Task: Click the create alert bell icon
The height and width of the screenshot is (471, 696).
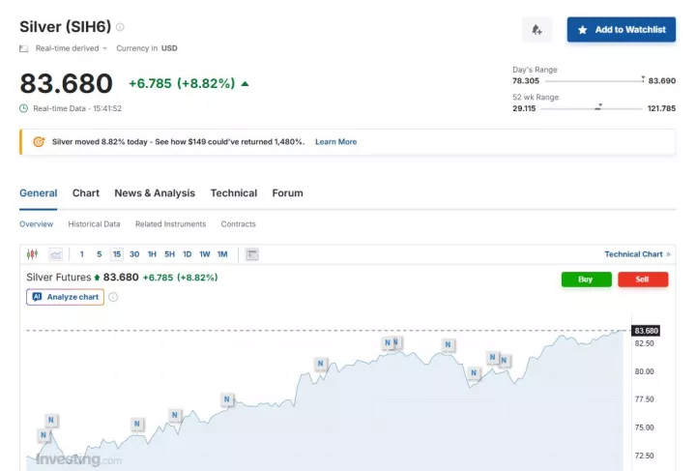Action: (x=536, y=30)
